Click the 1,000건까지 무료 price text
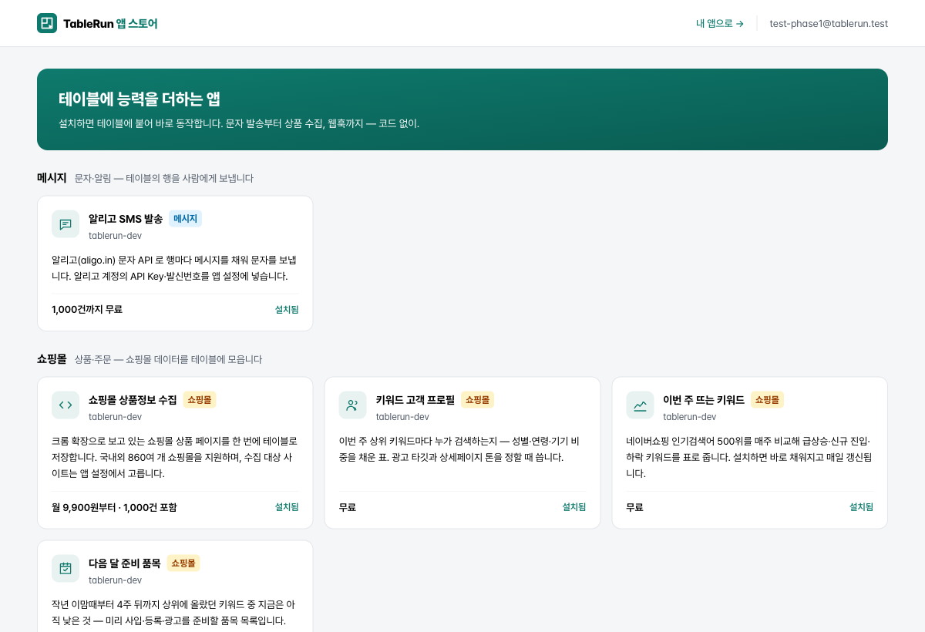The width and height of the screenshot is (925, 632). 87,310
